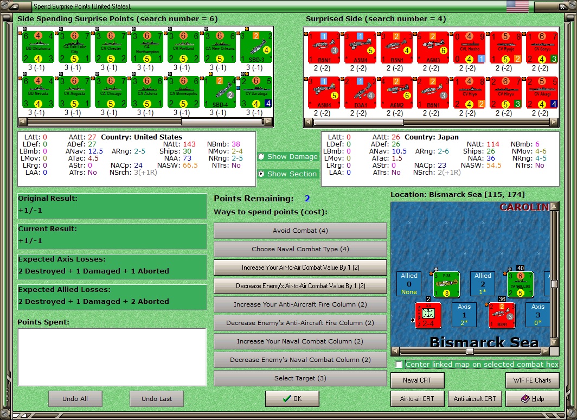Screen dimensions: 577x420
Task: Select the SBD-4 aircraft counter
Action: [x=220, y=92]
